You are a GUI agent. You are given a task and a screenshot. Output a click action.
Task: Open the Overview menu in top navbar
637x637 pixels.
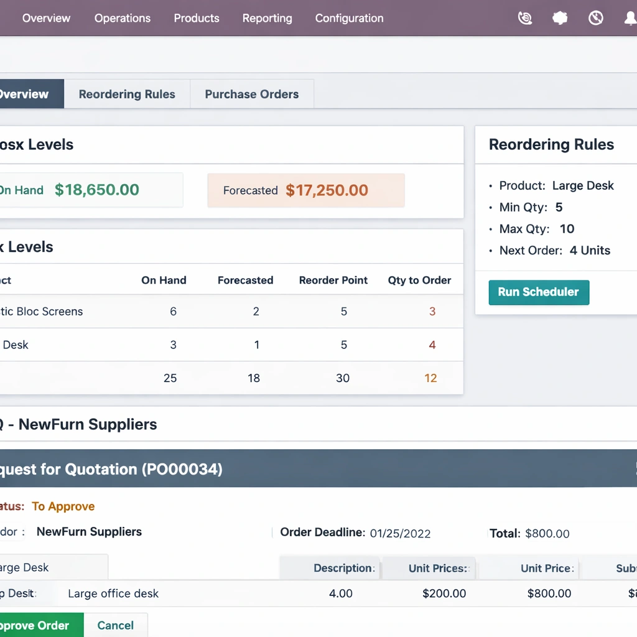coord(46,18)
